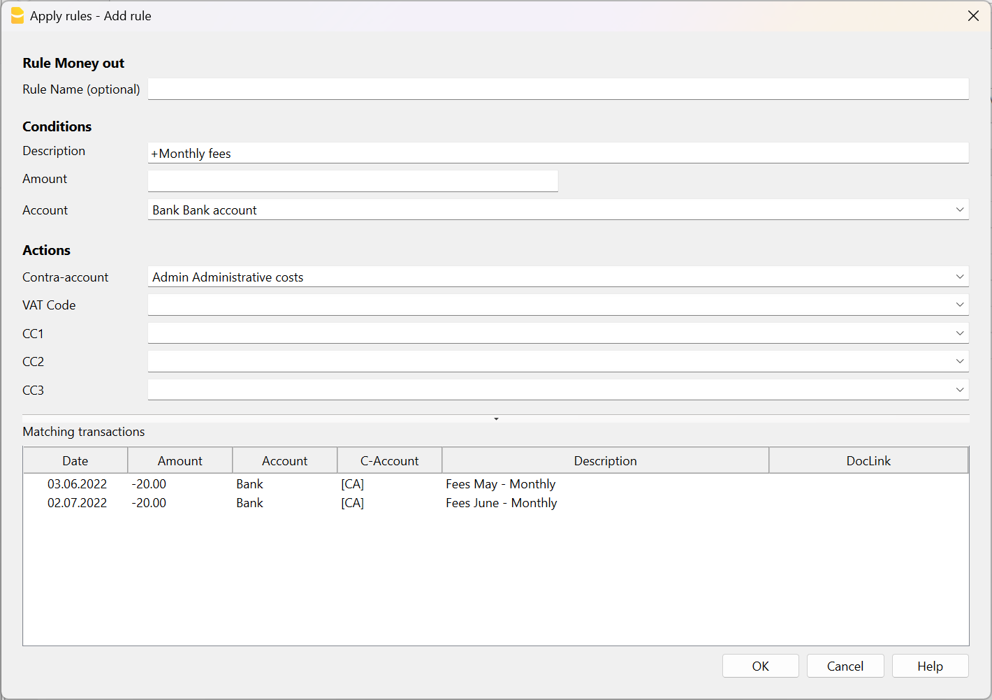Select the 02.07.2022 transaction row
Screen dimensions: 992x700
[x=77, y=503]
